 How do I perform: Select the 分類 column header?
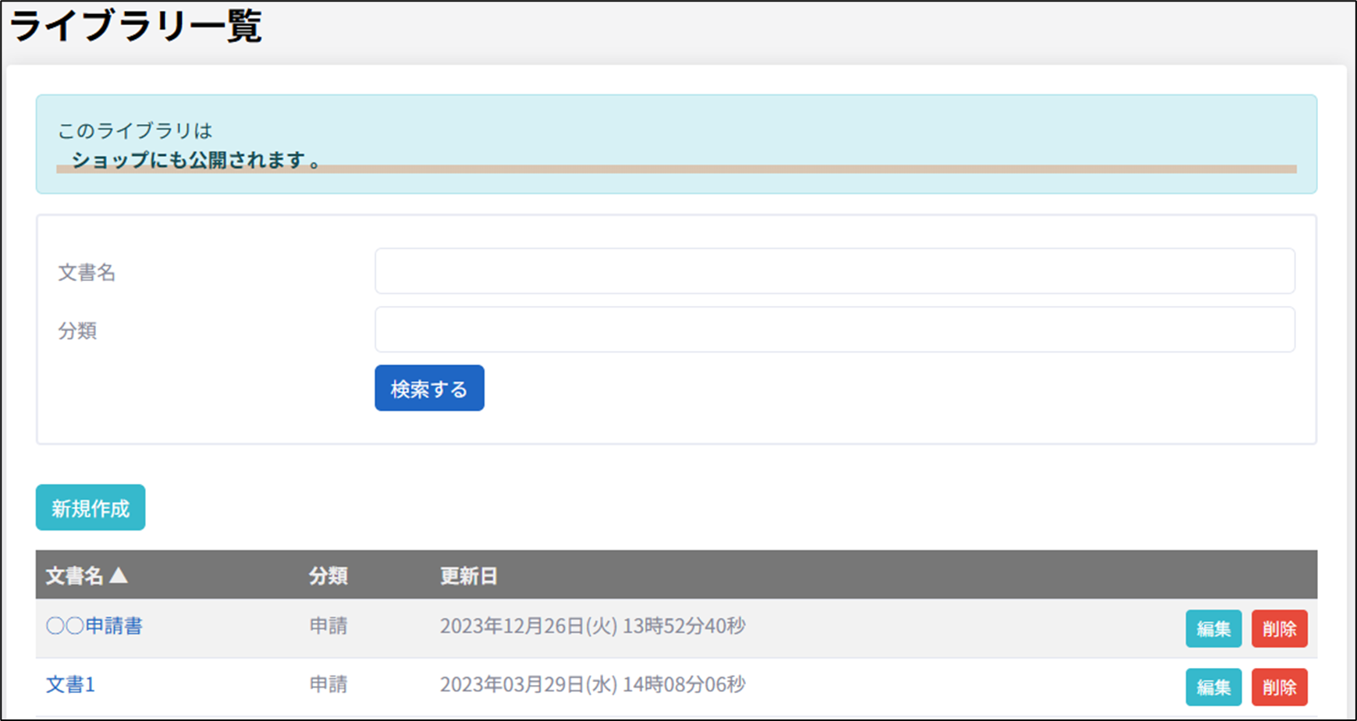[328, 576]
